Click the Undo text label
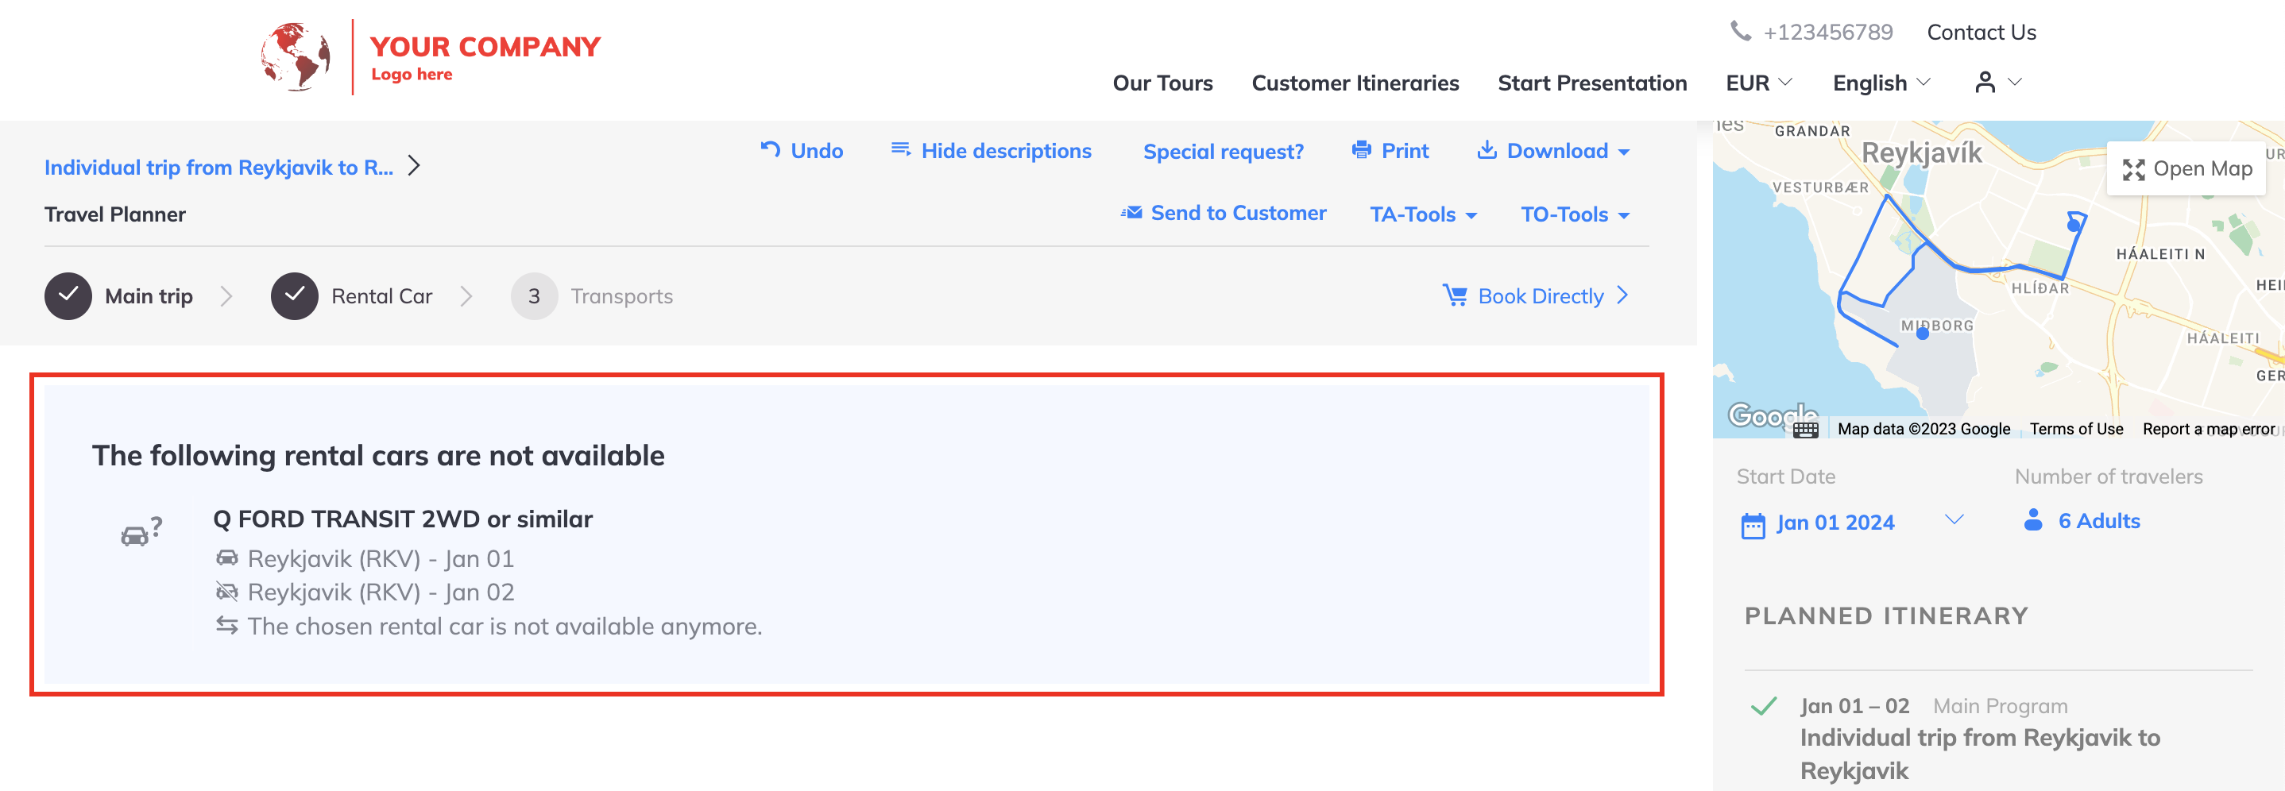The height and width of the screenshot is (791, 2285). [x=816, y=151]
